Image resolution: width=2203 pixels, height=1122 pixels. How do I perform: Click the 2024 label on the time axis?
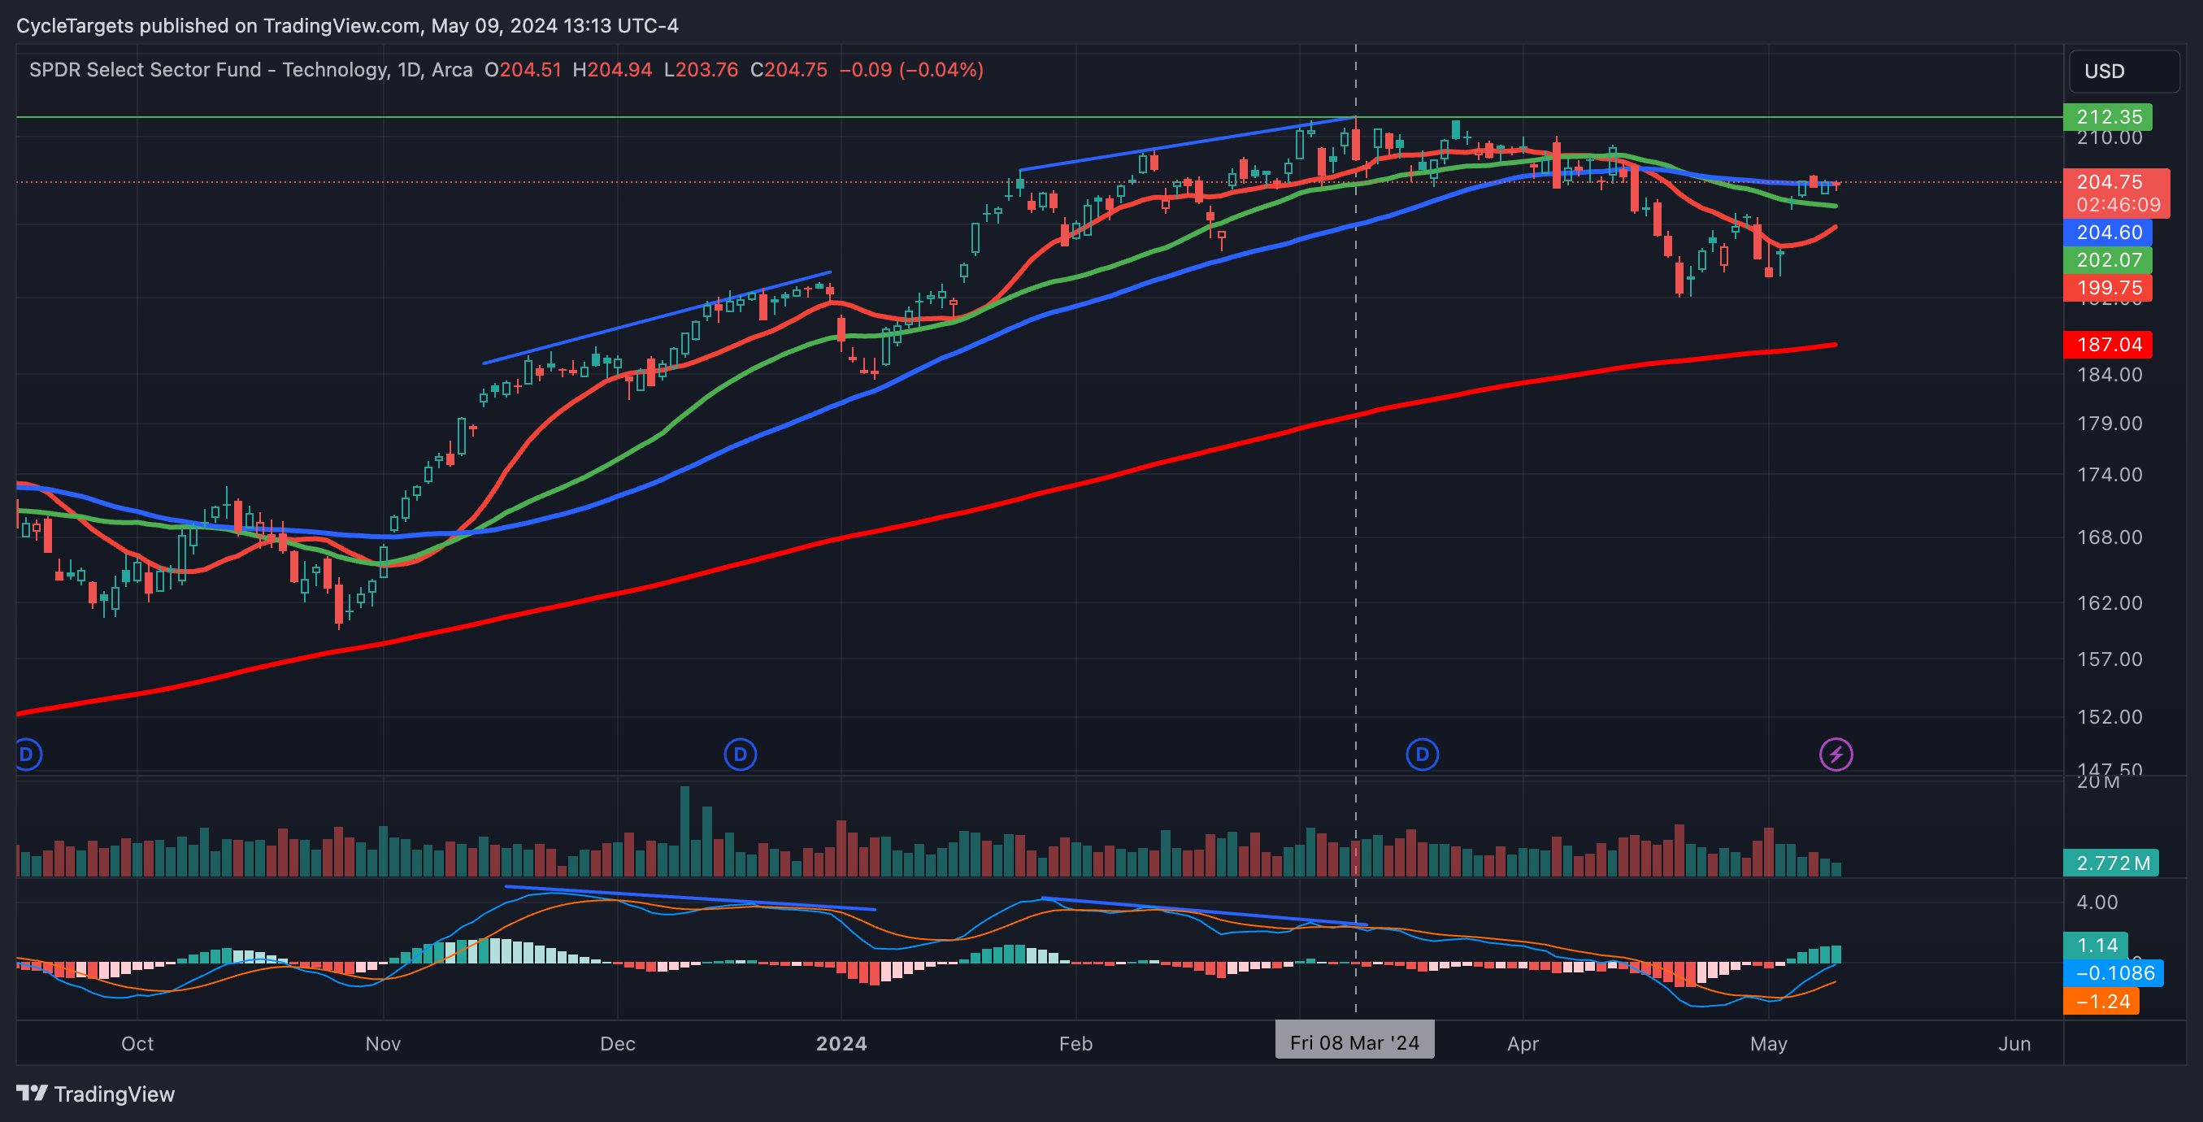841,1043
